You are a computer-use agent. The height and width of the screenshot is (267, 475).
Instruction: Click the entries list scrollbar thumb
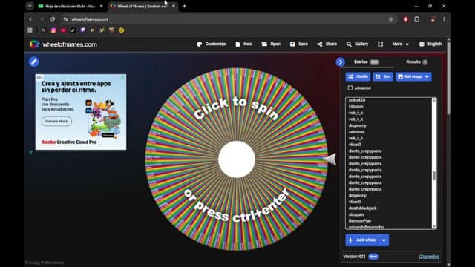pos(434,176)
